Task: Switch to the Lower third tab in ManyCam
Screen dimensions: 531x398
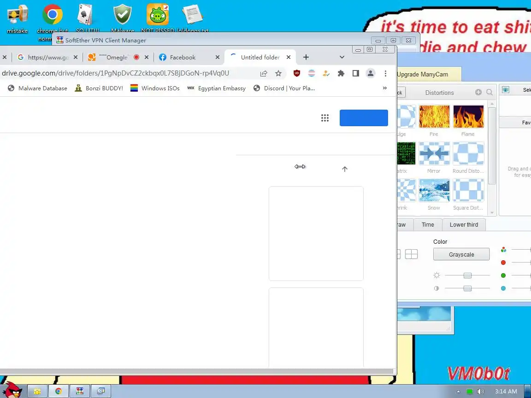Action: [464, 225]
